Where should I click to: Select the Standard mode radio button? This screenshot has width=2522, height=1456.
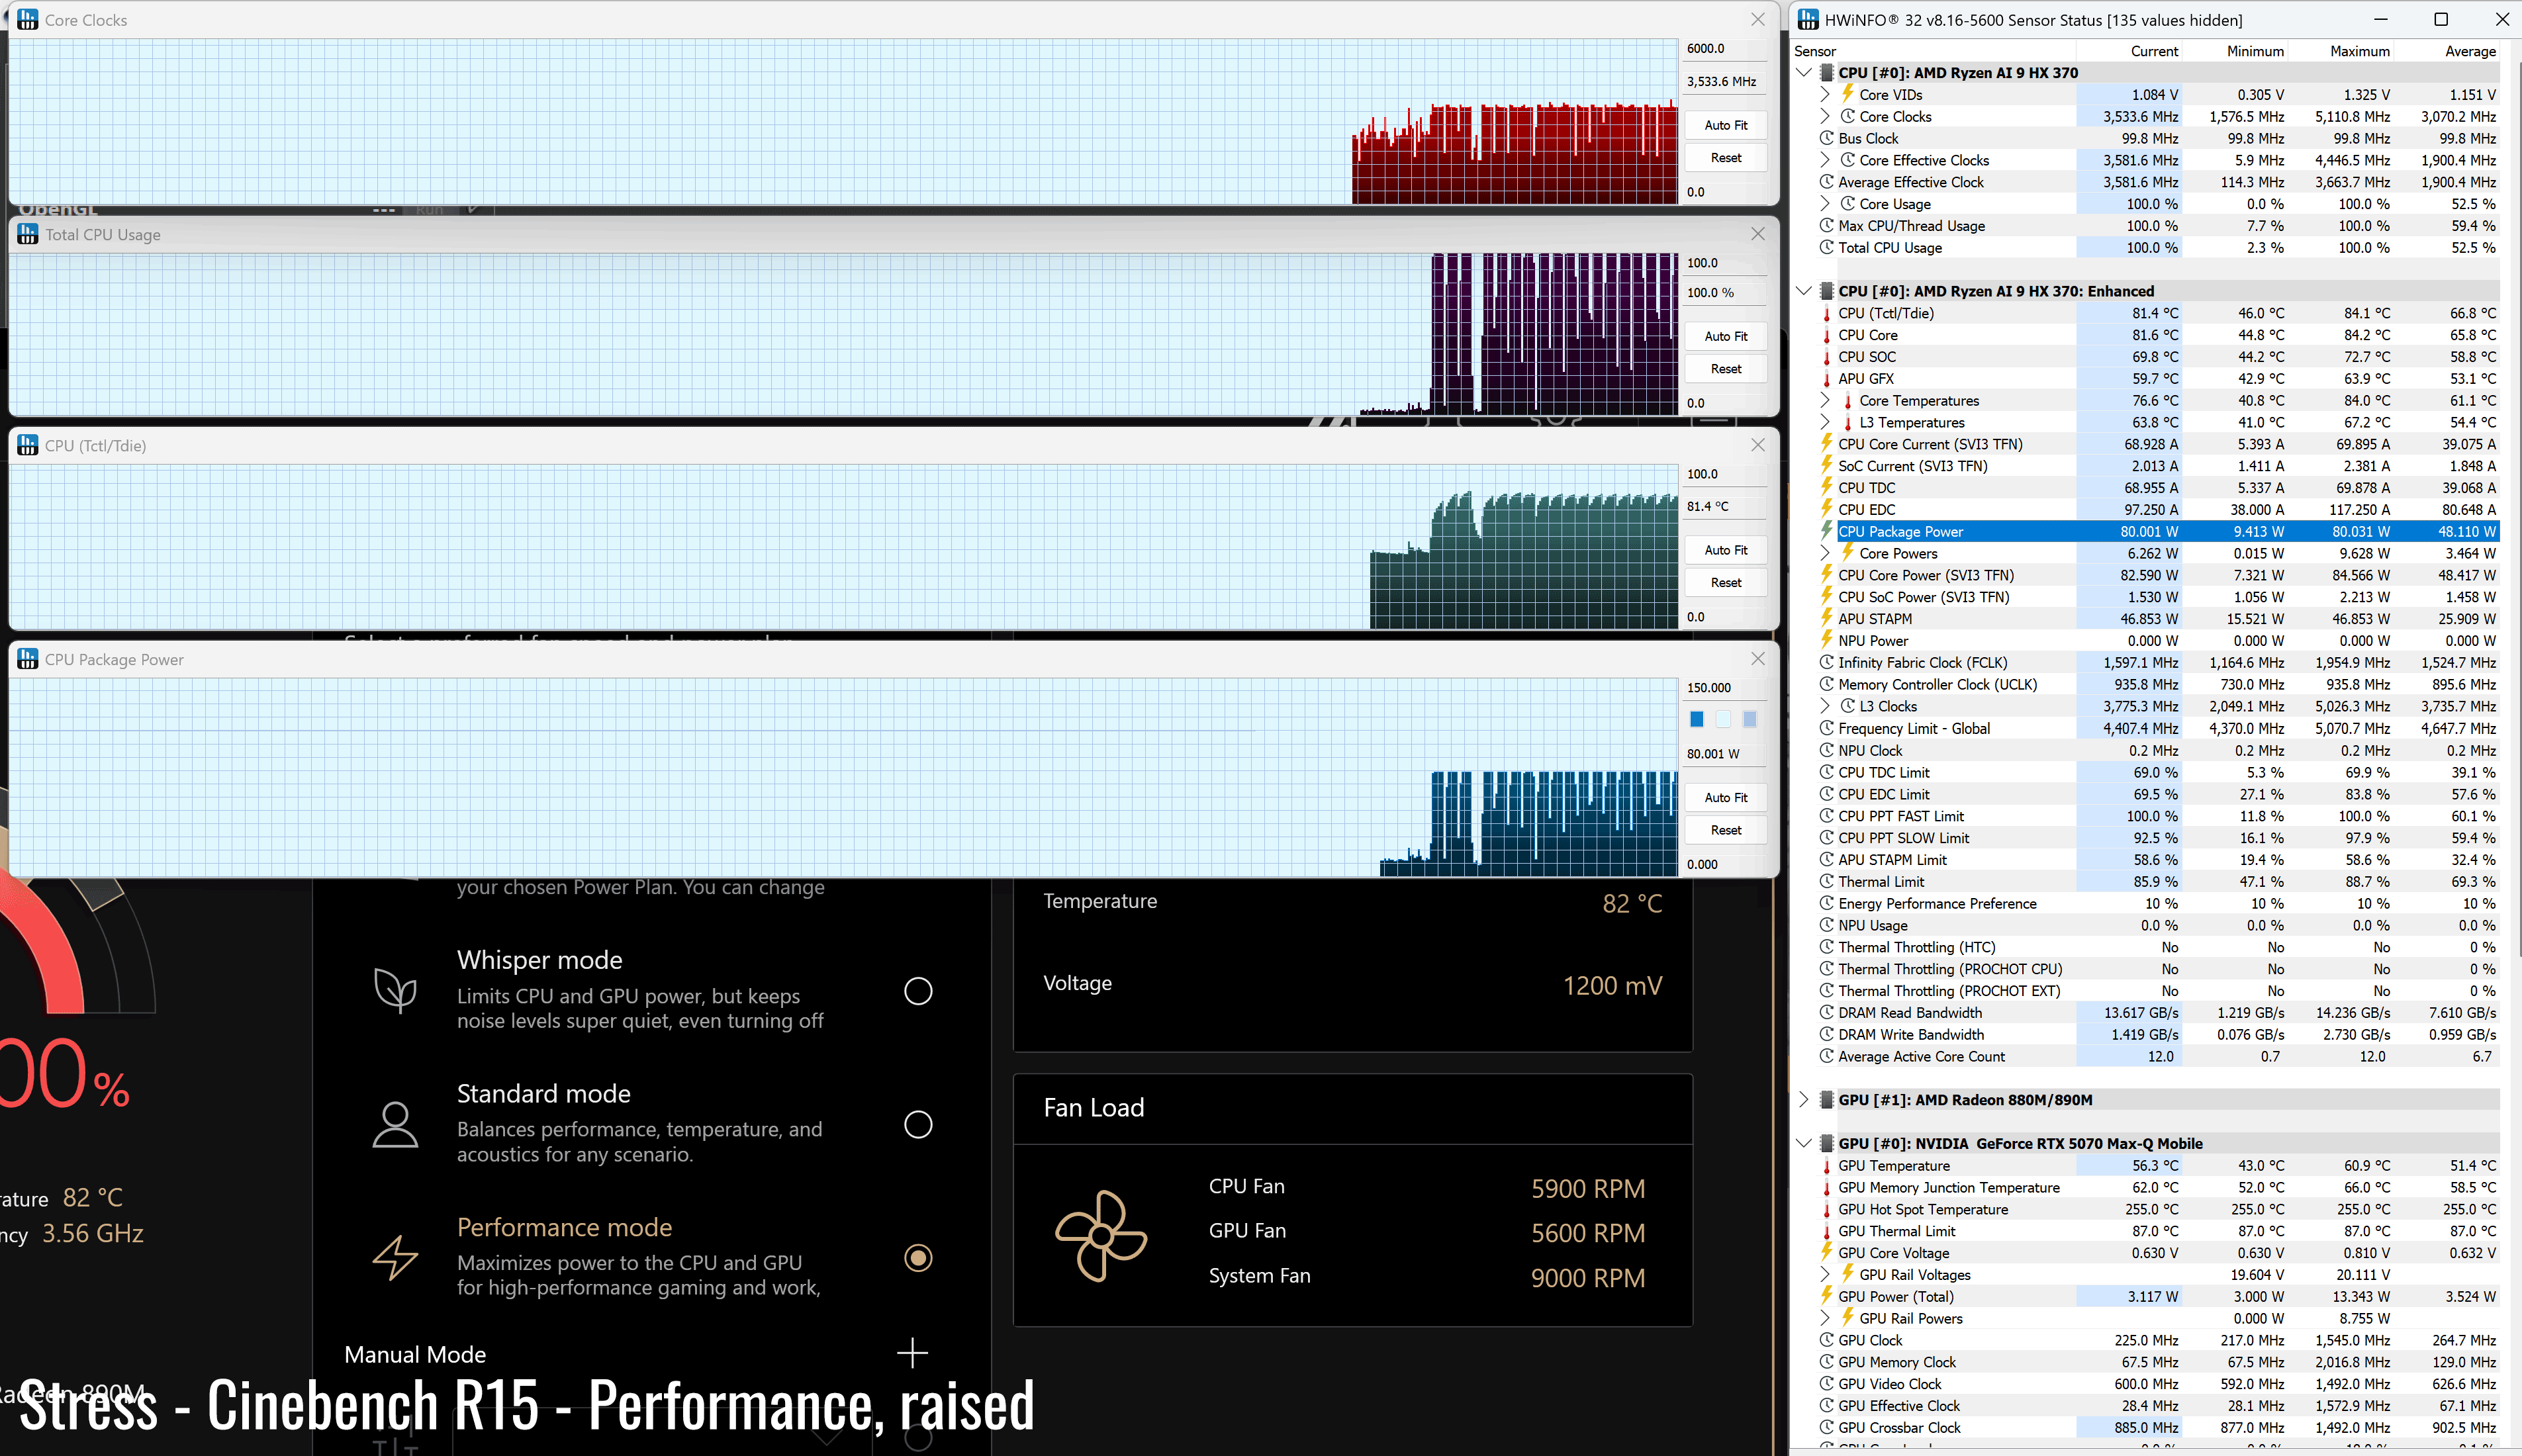(918, 1124)
